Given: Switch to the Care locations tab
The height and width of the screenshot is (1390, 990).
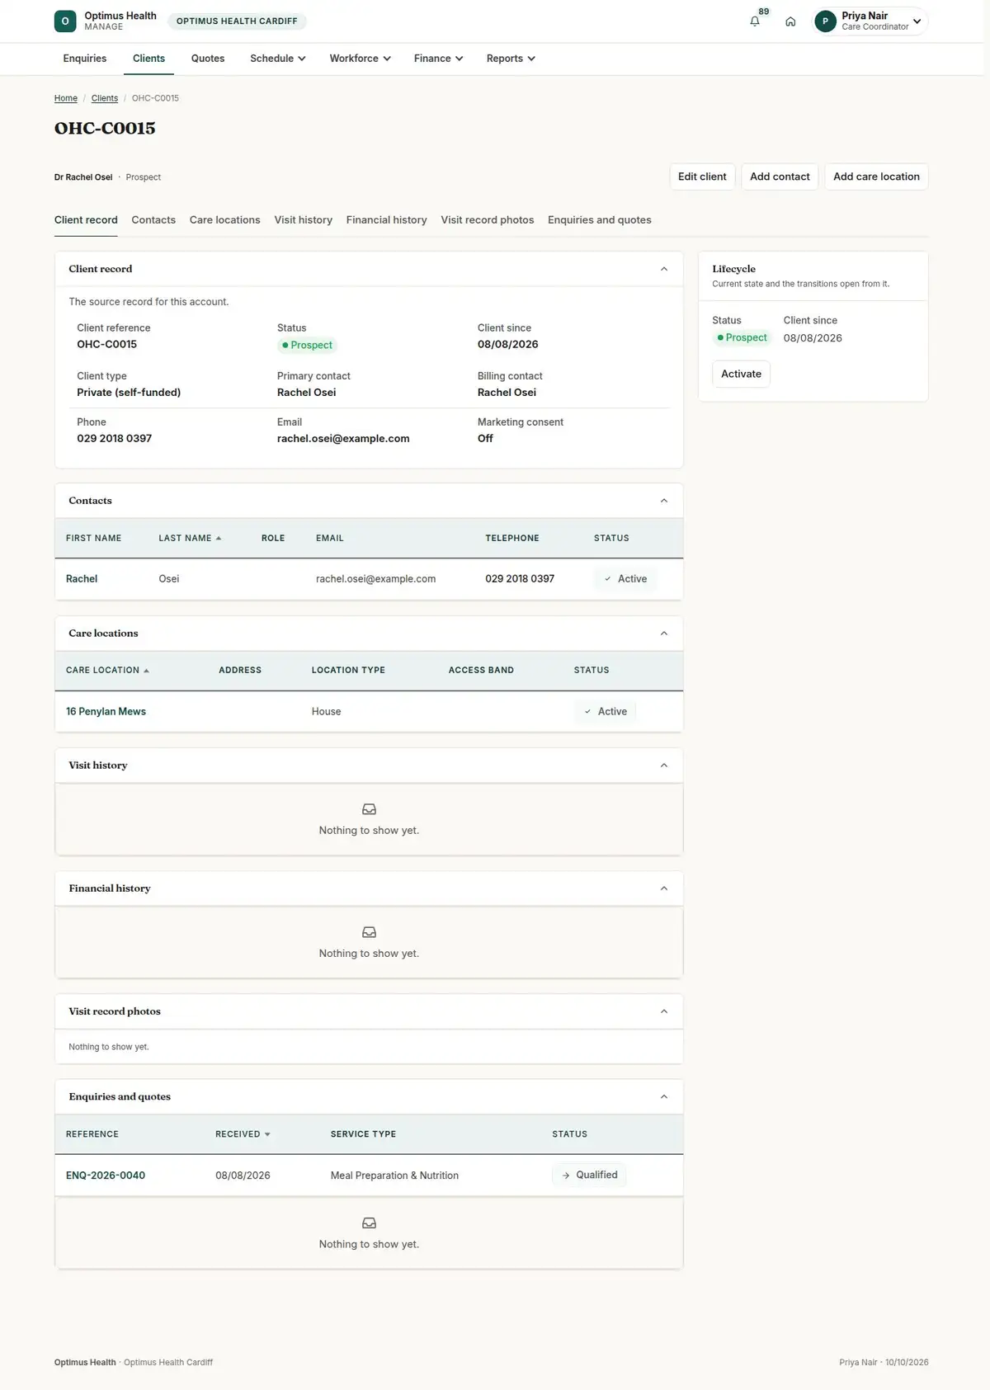Looking at the screenshot, I should coord(225,220).
